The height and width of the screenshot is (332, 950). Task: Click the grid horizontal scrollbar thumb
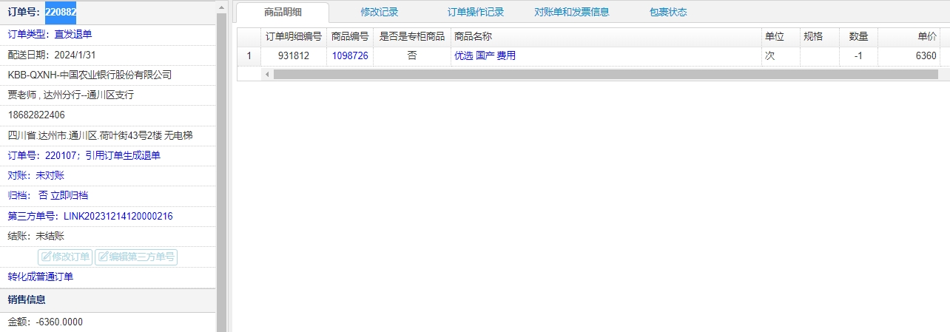605,74
